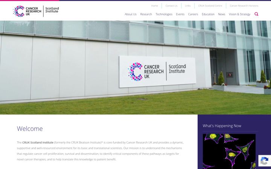The height and width of the screenshot is (169, 271).
Task: Open the Vision & Strategy menu
Action: 239,14
